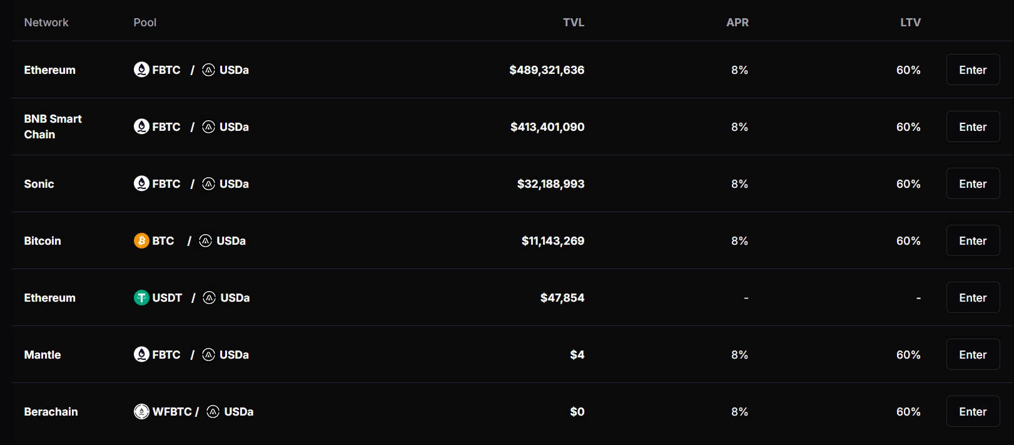Click USDa icon in Mantle row
Screen dimensions: 1014x445
(x=209, y=355)
